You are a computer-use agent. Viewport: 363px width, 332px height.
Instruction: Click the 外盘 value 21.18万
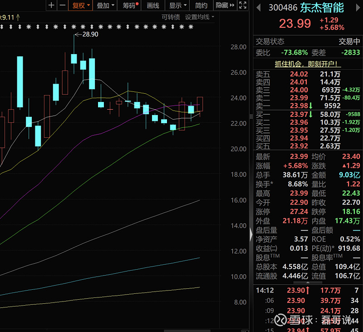pos(295,221)
